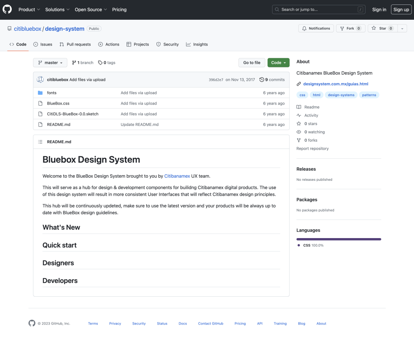Click the Update README.md commit message

(x=139, y=124)
